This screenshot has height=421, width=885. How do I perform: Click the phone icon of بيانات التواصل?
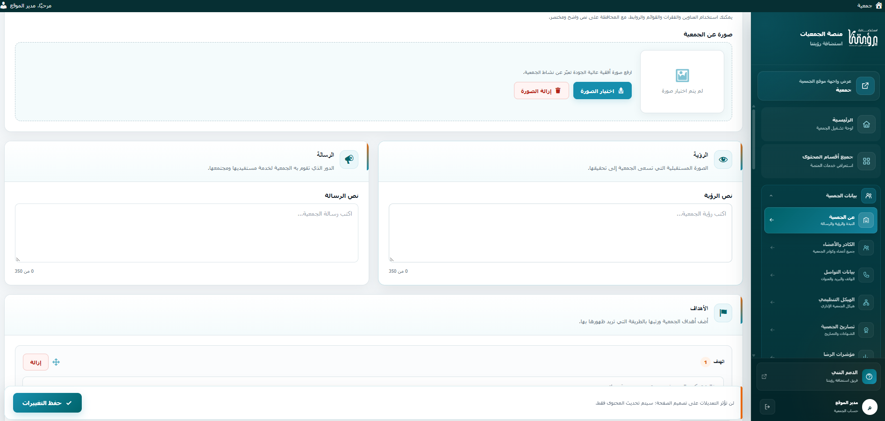866,275
